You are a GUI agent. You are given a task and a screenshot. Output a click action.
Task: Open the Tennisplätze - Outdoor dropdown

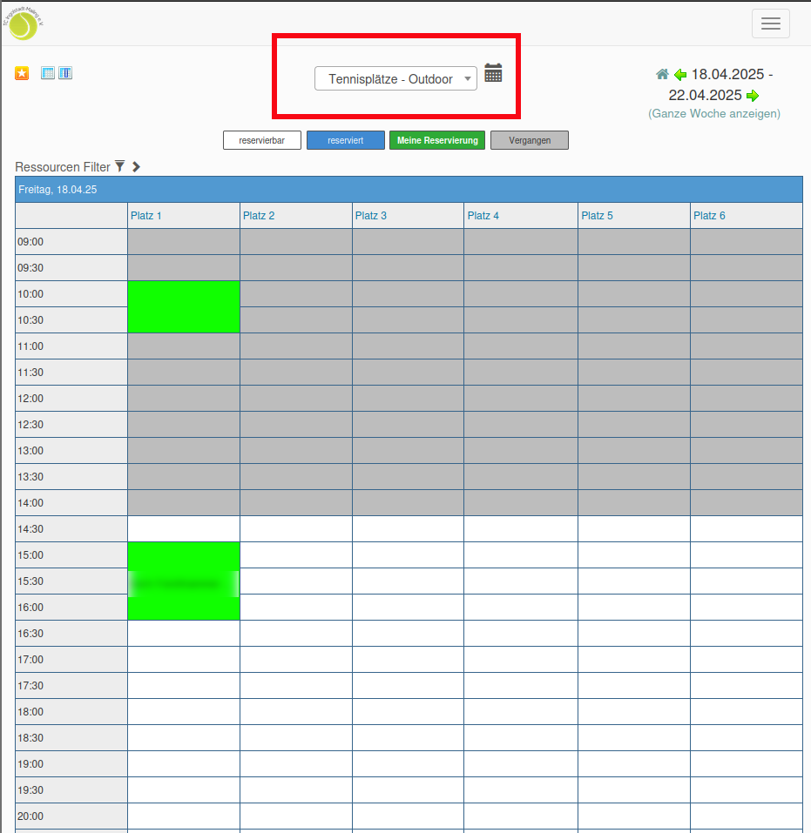[395, 78]
